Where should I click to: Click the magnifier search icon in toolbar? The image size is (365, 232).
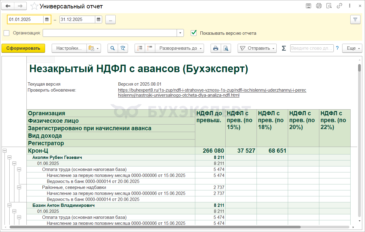tap(113, 48)
